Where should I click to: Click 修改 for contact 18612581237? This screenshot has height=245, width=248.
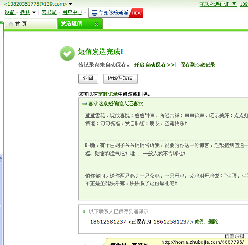[200, 222]
